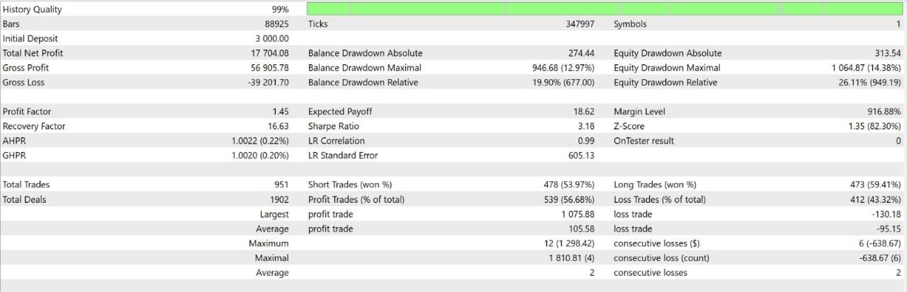The height and width of the screenshot is (292, 907).
Task: Click the Profit Factor value 1.45
Action: tap(280, 112)
